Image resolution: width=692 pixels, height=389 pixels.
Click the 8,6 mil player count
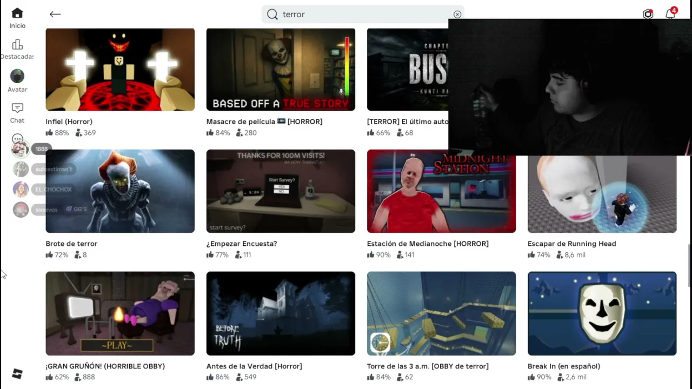(x=571, y=255)
